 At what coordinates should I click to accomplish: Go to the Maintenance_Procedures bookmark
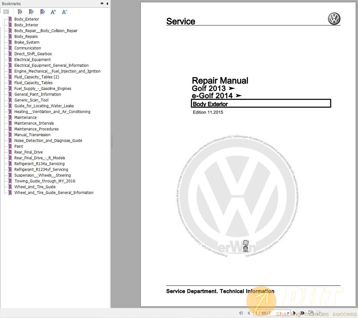37,129
